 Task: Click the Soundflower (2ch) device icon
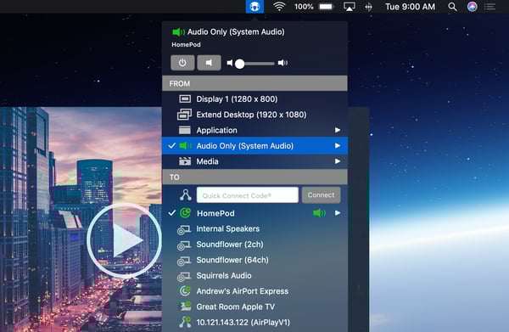pos(184,245)
